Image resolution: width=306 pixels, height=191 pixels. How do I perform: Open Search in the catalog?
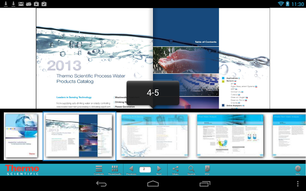[x=191, y=170]
